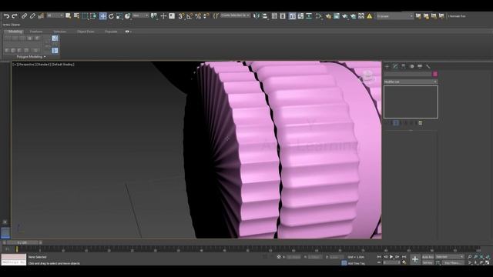493x277 pixels.
Task: Toggle Window/Crossing selection mode
Action: tap(93, 16)
